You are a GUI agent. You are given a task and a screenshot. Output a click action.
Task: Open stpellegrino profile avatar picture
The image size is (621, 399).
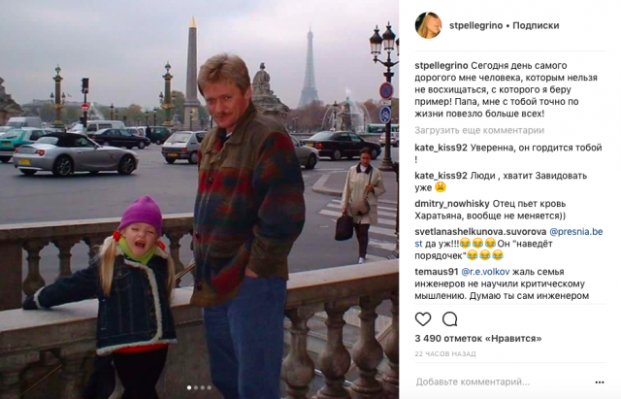click(x=428, y=25)
